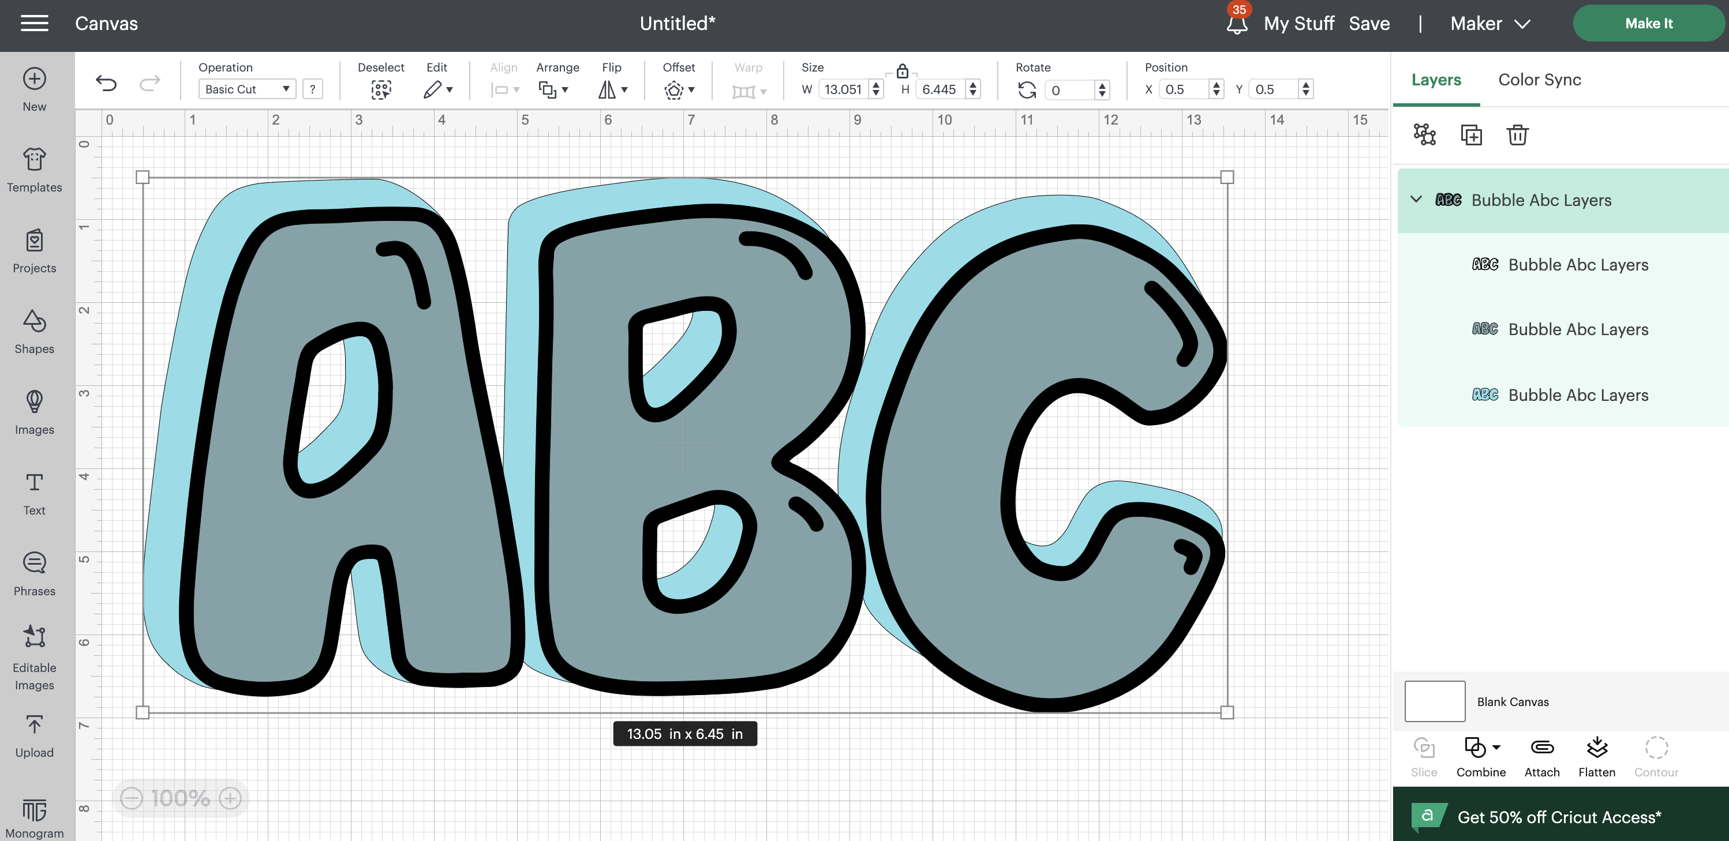Open the Combine dropdown
This screenshot has width=1729, height=841.
pyautogui.click(x=1481, y=757)
